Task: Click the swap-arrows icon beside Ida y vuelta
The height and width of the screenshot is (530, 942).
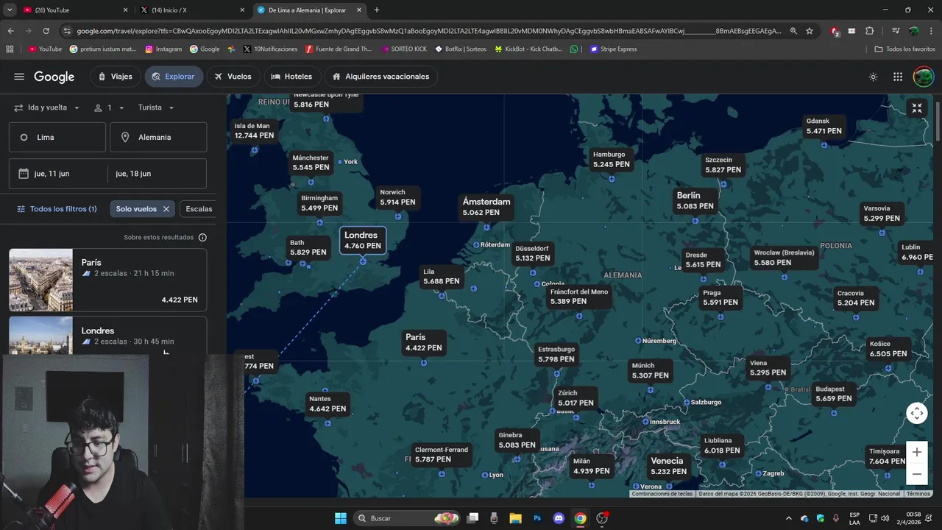Action: (x=18, y=107)
